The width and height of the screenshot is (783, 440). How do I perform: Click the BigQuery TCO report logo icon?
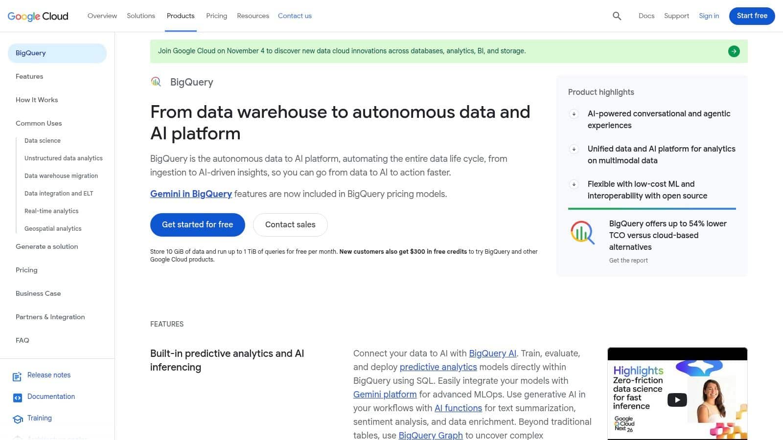click(x=582, y=232)
